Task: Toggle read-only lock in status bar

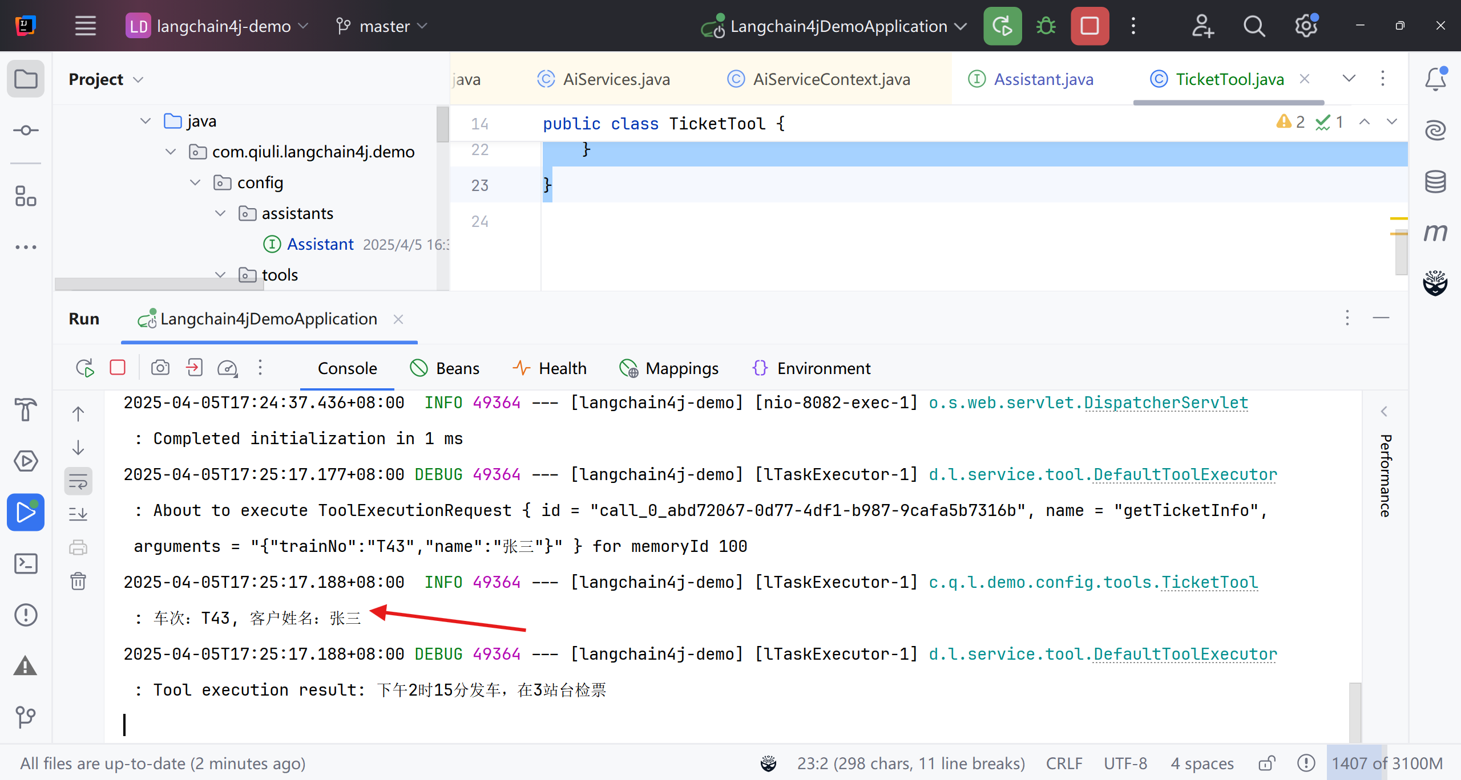Action: pos(1266,763)
